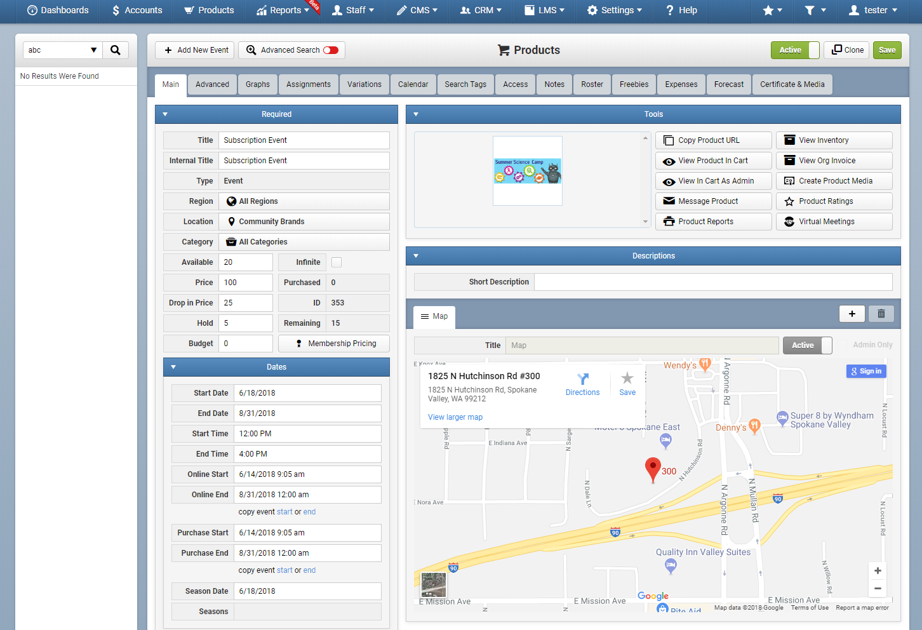Open Message Product tool
This screenshot has width=922, height=630.
click(713, 201)
